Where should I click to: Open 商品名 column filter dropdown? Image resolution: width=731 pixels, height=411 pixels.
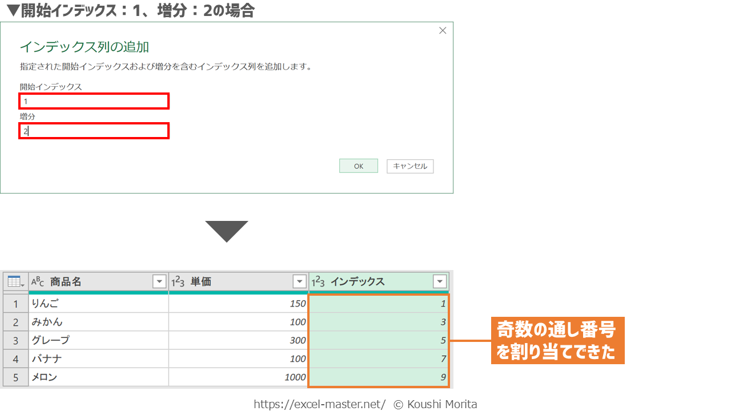[159, 281]
